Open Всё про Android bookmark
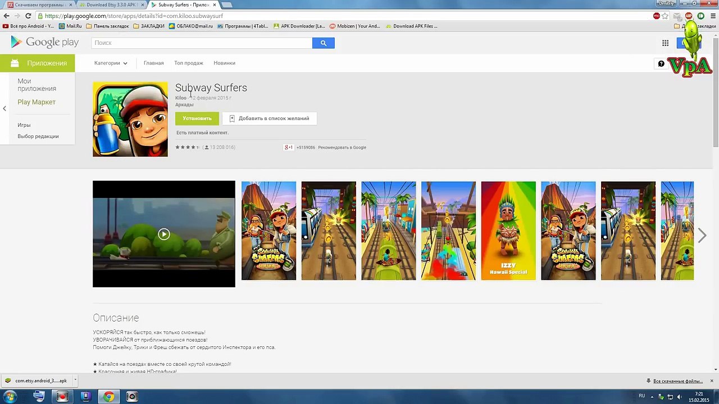719x404 pixels. (x=29, y=26)
